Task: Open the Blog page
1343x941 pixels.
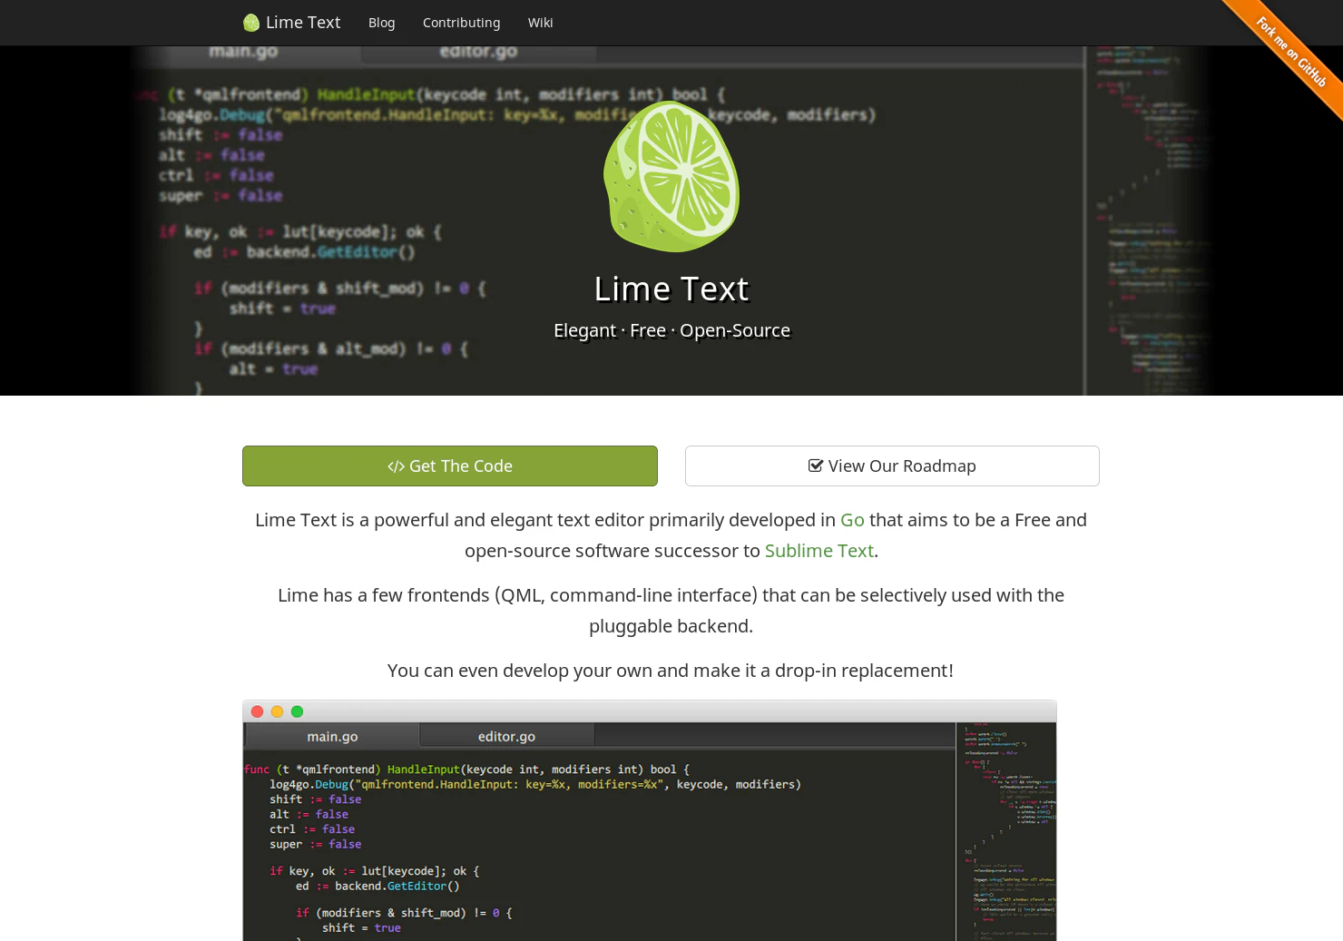Action: (x=381, y=23)
